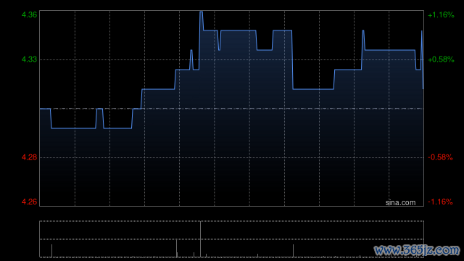Click the -1.16% percentage label
The image size is (464, 261).
(x=440, y=202)
